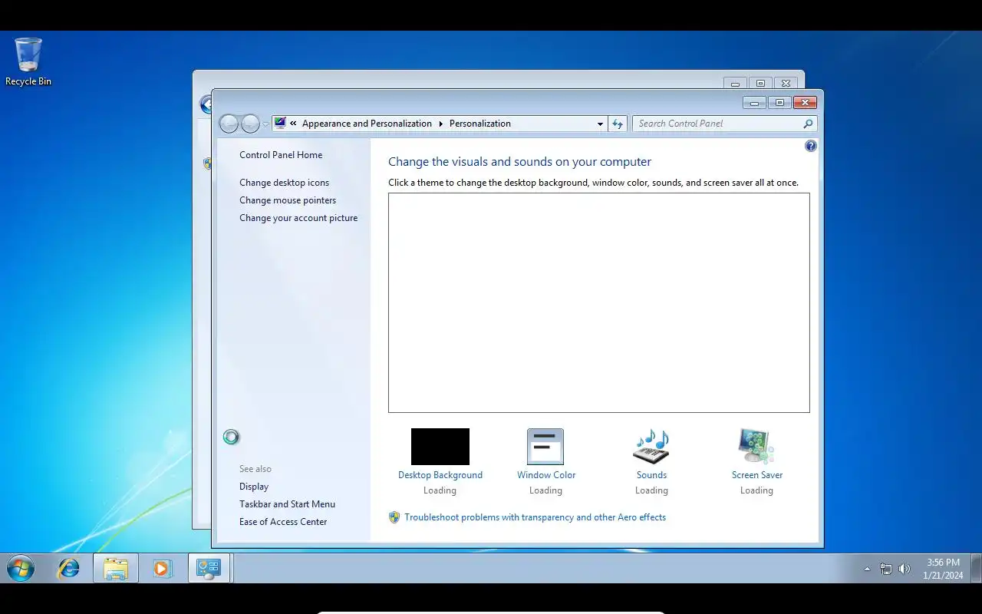
Task: Open Windows Explorer folder taskbar icon
Action: pyautogui.click(x=116, y=569)
